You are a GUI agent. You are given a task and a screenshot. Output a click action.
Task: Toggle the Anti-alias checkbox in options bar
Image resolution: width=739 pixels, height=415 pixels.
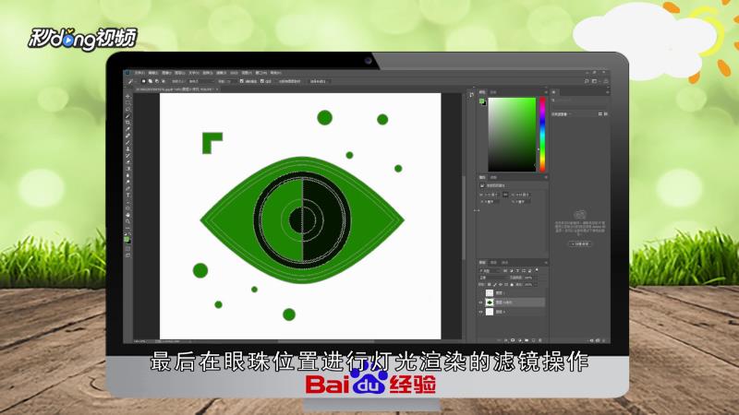pos(242,81)
